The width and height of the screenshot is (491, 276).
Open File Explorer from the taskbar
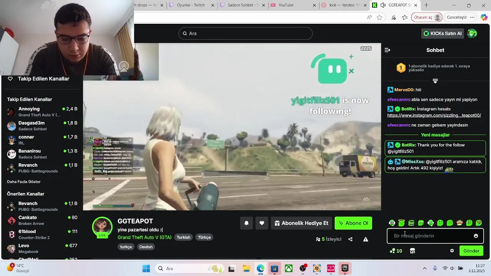coord(246,268)
